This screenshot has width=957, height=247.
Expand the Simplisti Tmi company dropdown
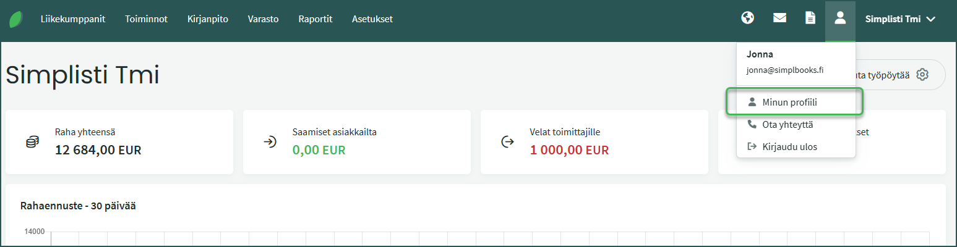[x=899, y=19]
